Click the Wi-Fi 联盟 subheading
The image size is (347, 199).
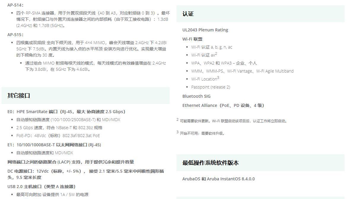pyautogui.click(x=192, y=39)
